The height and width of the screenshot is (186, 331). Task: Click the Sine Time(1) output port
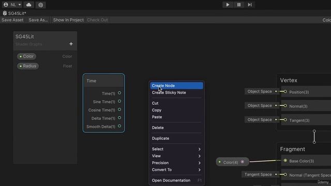tap(119, 101)
